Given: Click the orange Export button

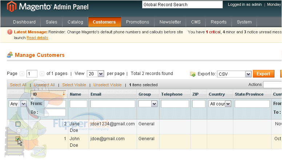Looking at the screenshot, I should pyautogui.click(x=263, y=74).
